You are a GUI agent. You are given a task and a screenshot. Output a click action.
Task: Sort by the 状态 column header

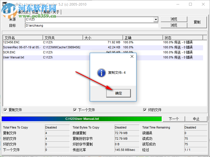click(x=183, y=38)
